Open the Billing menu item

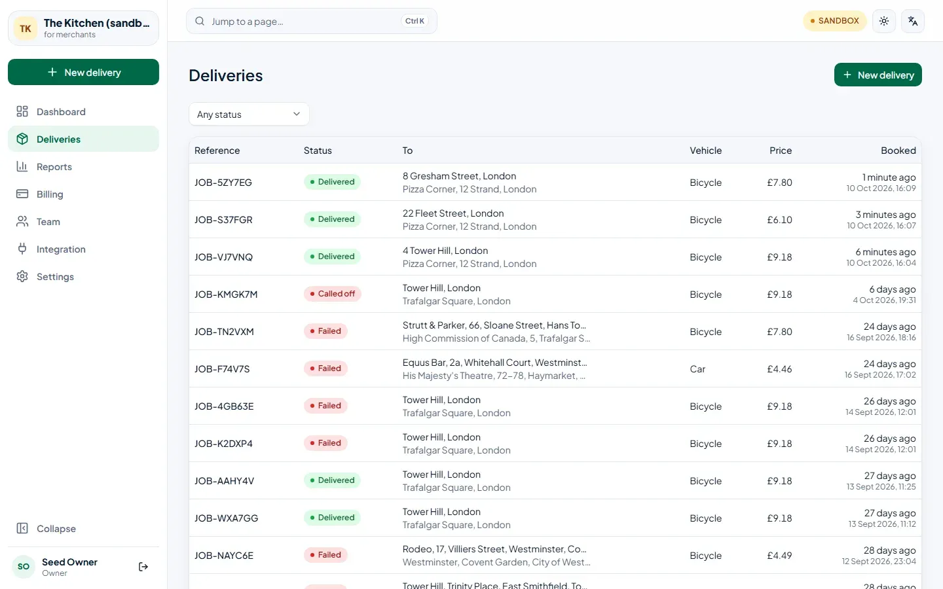[x=83, y=194]
